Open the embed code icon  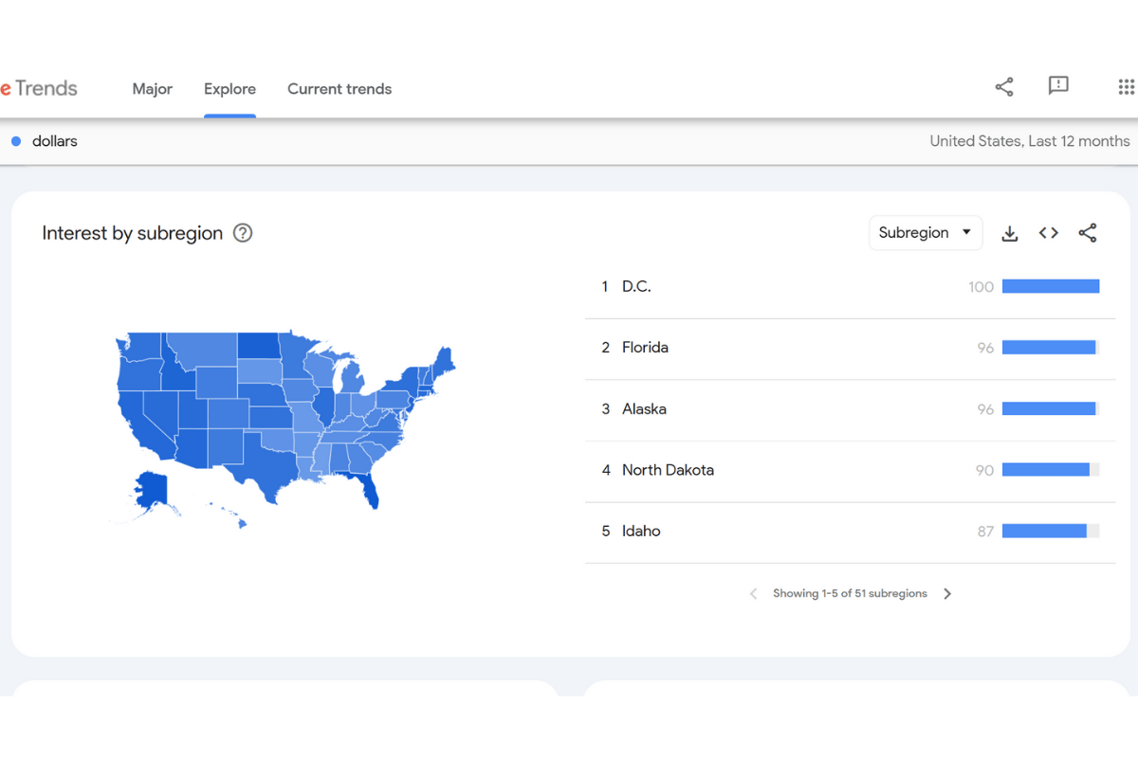click(x=1048, y=232)
